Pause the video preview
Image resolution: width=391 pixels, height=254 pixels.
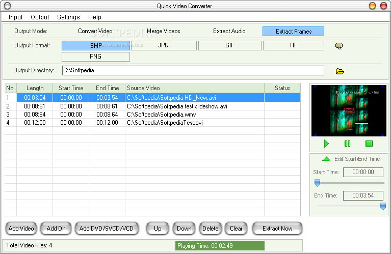[x=347, y=144]
